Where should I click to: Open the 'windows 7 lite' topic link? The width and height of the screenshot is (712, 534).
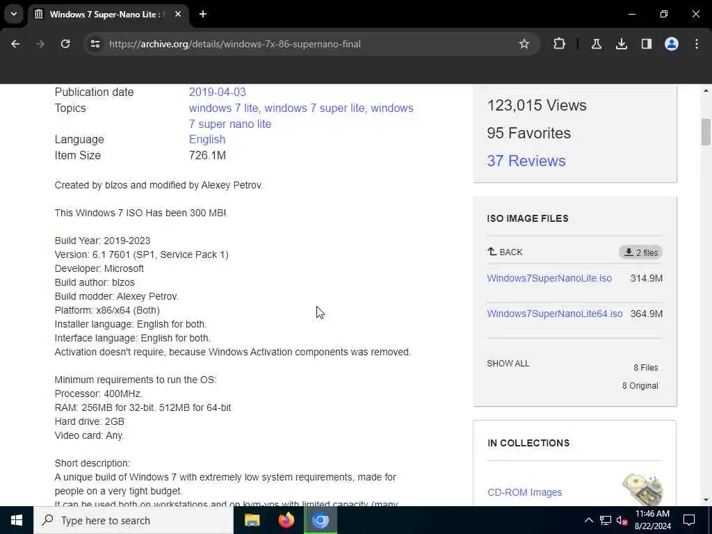(x=223, y=108)
